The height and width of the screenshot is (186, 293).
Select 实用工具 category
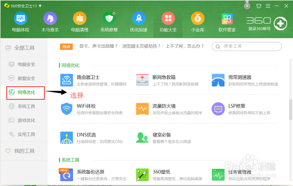point(24,134)
